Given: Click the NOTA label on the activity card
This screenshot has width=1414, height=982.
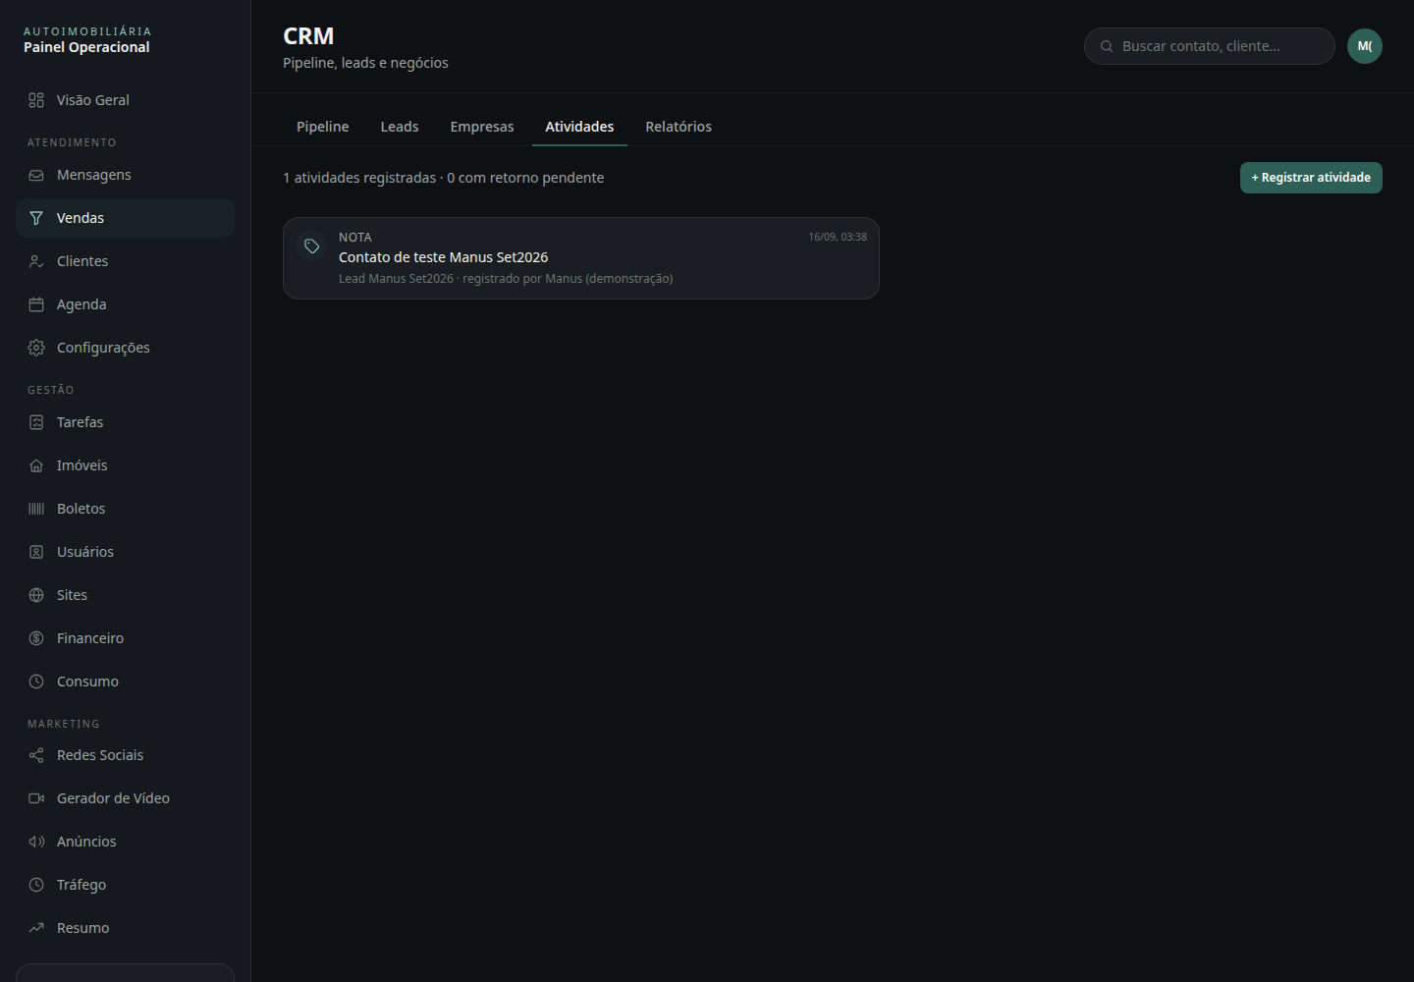Looking at the screenshot, I should click(x=355, y=238).
